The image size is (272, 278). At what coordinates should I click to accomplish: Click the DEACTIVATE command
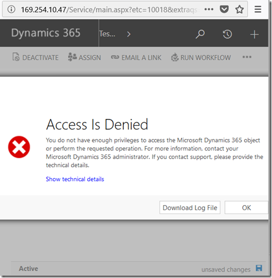36,57
